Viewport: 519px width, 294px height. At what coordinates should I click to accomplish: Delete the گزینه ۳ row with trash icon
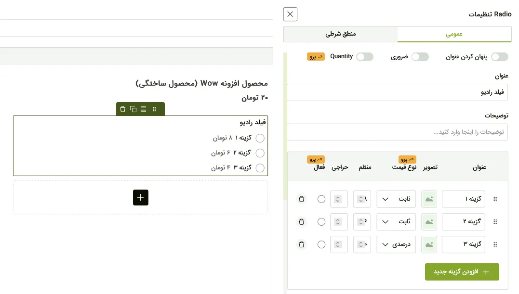pos(302,244)
